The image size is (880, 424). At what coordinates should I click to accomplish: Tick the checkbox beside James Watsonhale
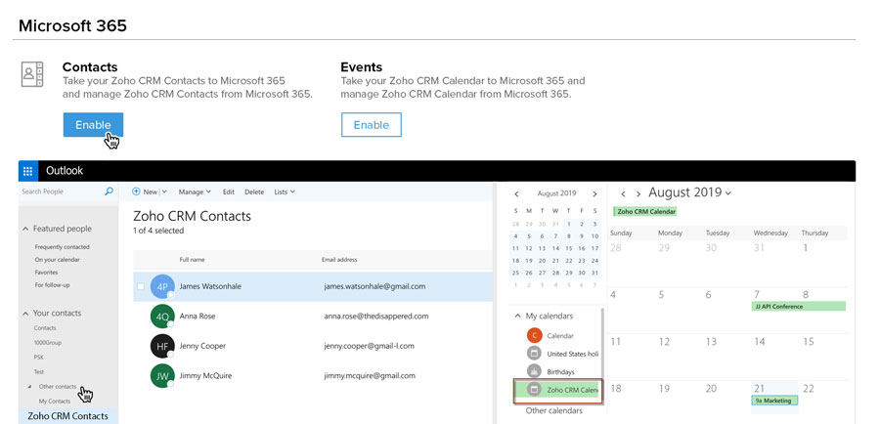(141, 286)
